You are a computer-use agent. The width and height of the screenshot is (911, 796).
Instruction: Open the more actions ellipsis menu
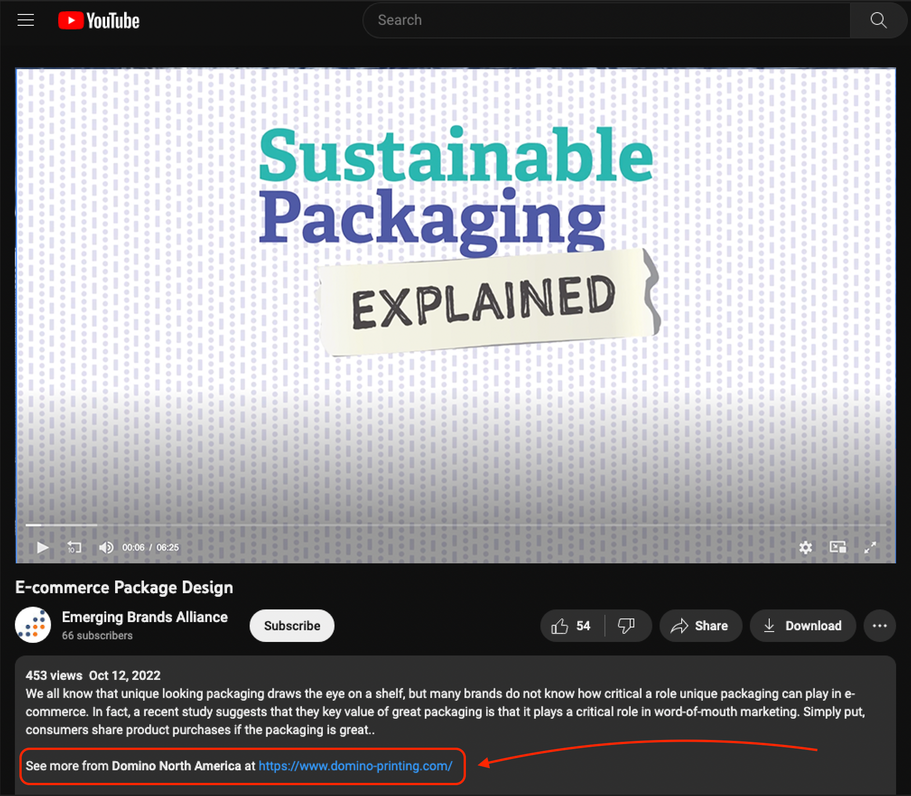coord(879,626)
